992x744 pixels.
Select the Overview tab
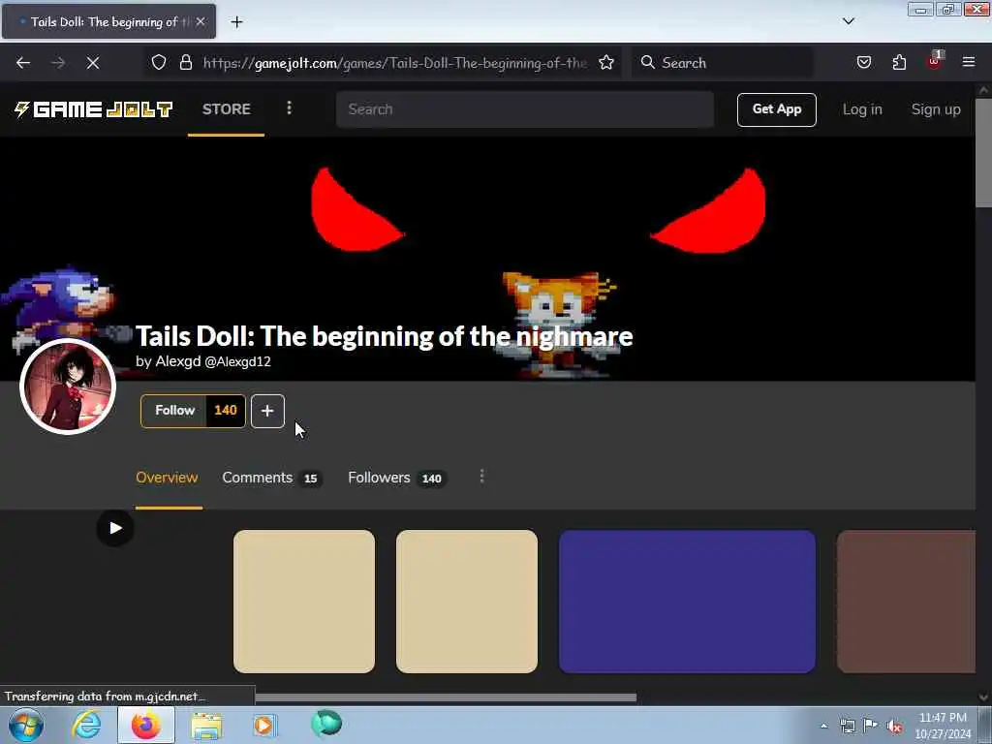[167, 478]
